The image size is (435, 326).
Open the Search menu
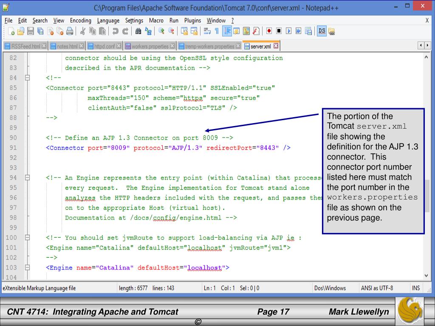pos(40,20)
